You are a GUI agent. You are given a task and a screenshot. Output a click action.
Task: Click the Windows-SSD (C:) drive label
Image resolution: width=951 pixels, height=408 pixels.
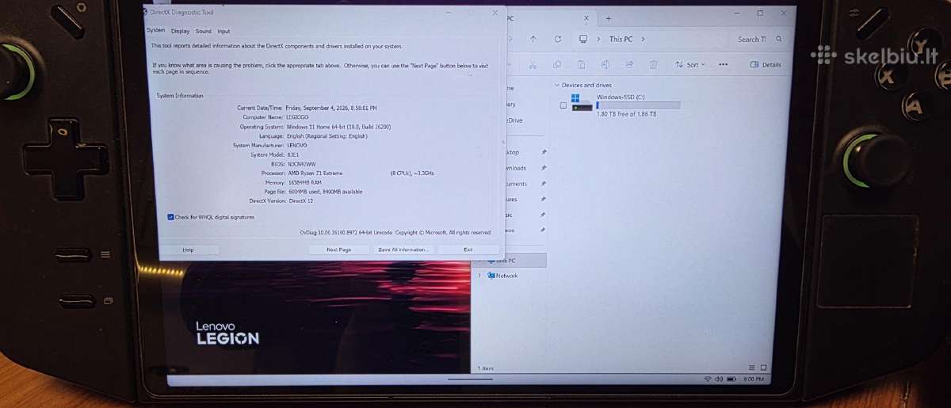[621, 97]
